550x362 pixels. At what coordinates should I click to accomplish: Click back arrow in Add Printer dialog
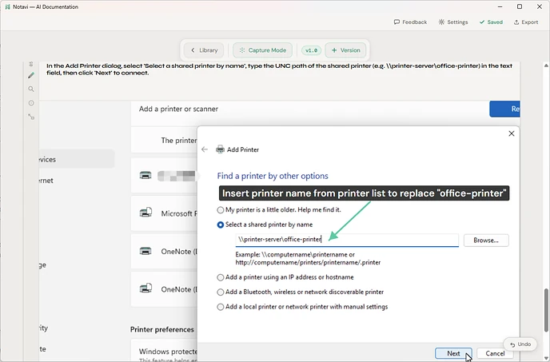pyautogui.click(x=205, y=149)
